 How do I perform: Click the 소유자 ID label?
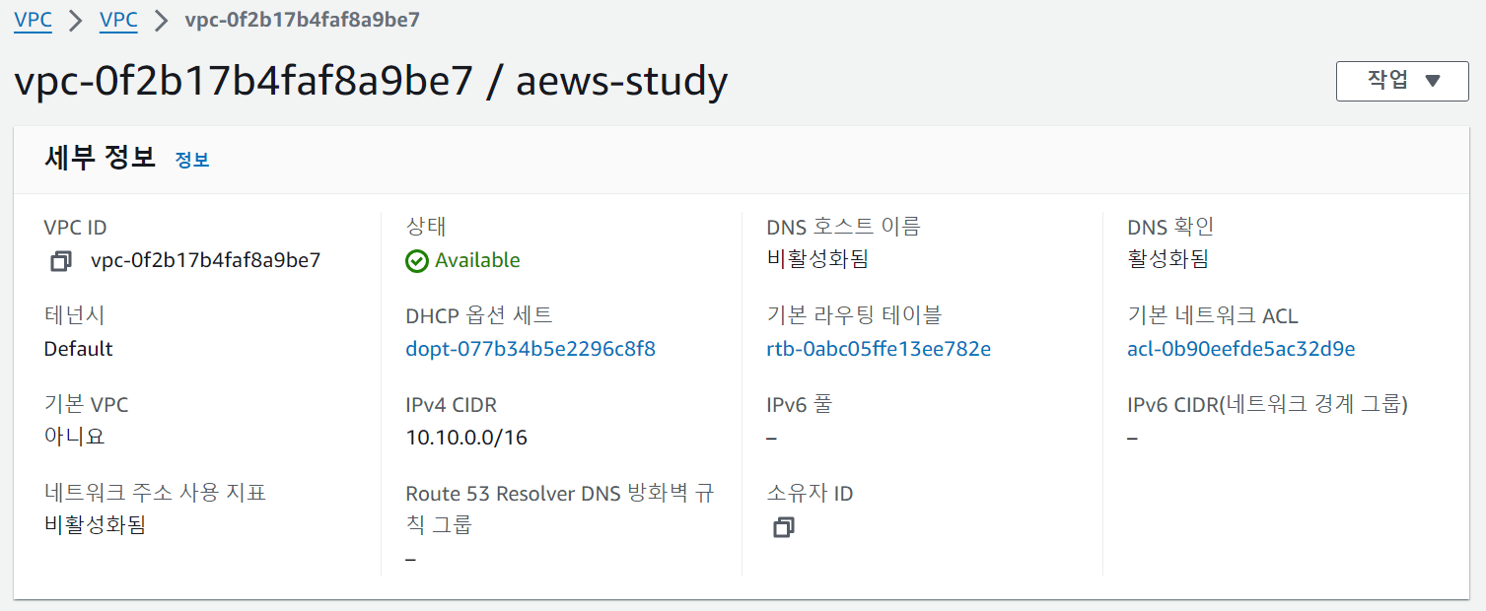pos(810,493)
